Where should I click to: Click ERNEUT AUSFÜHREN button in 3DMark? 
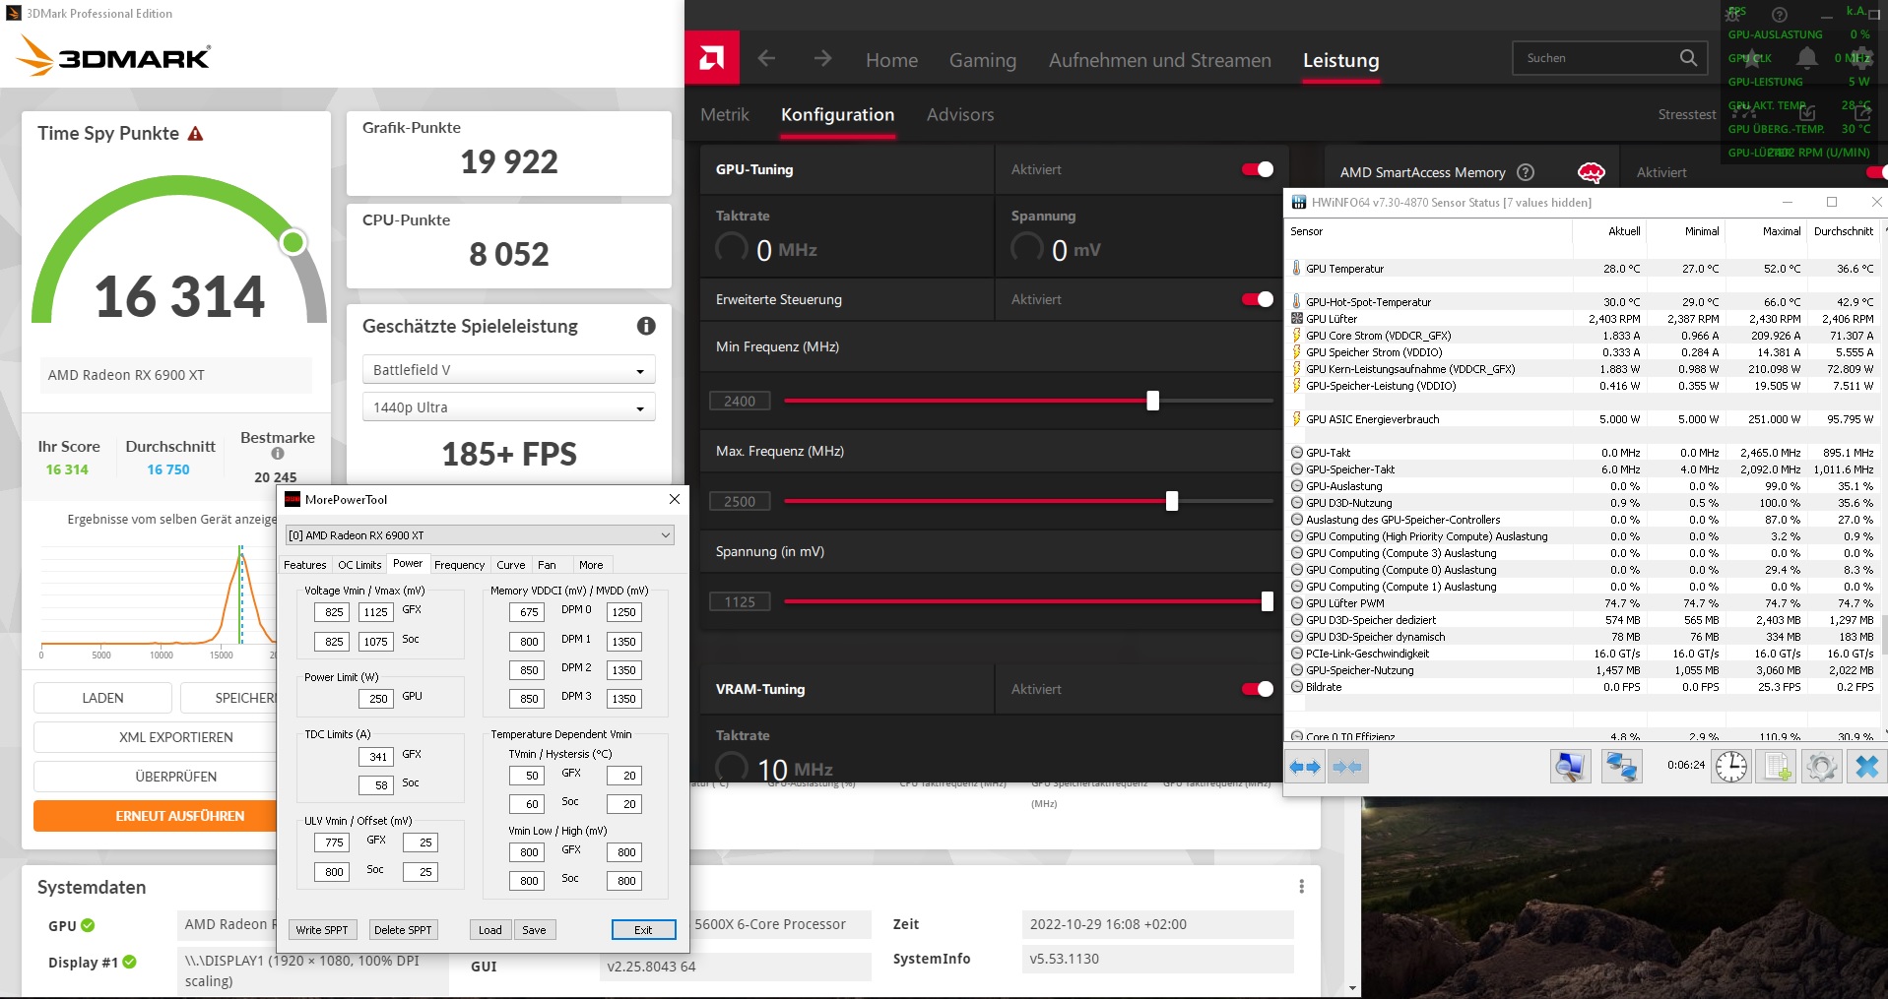click(179, 816)
